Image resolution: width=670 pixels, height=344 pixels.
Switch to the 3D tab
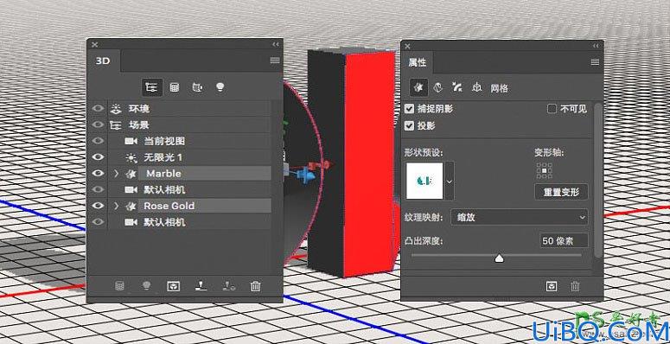click(103, 61)
